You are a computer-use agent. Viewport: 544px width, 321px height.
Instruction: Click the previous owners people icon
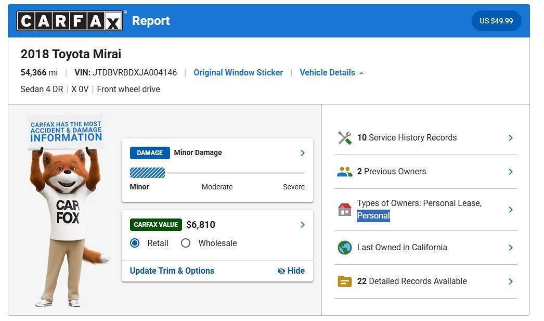[x=344, y=172]
